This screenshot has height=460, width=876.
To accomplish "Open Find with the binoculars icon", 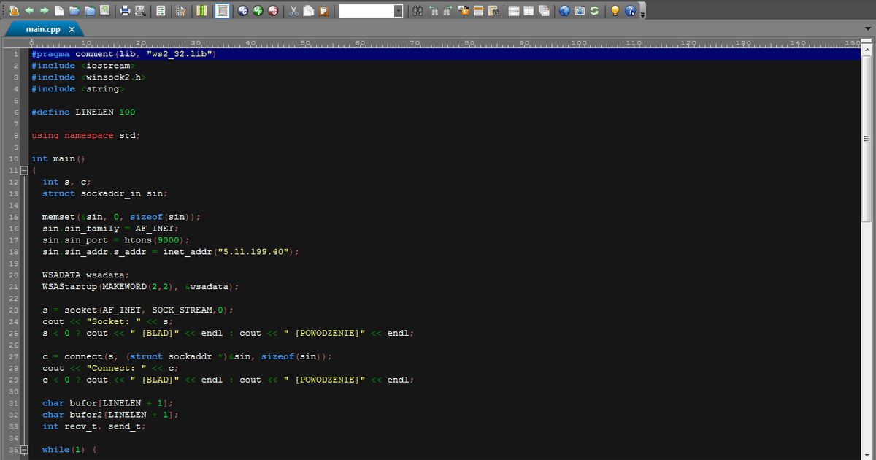I will (418, 11).
